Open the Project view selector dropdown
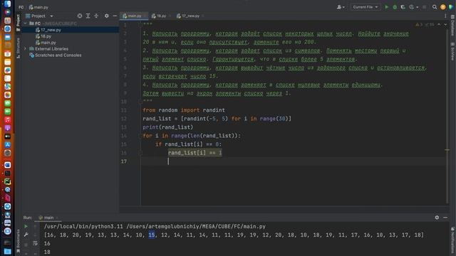This screenshot has height=256, width=456. pyautogui.click(x=39, y=16)
